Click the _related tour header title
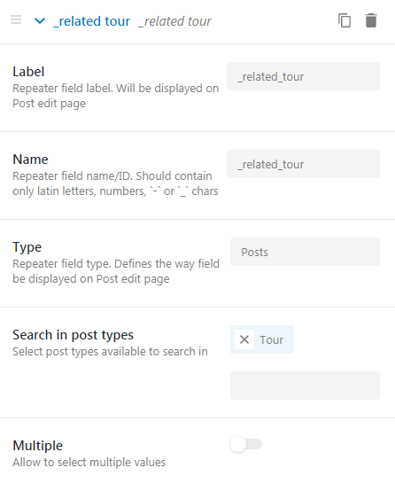 click(92, 21)
